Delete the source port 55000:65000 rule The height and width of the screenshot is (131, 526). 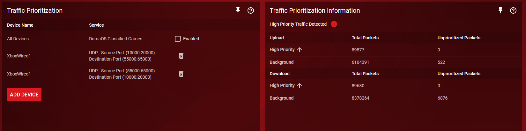click(181, 74)
